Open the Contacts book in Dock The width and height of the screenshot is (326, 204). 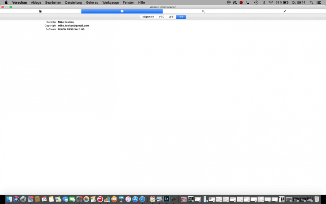[37, 199]
